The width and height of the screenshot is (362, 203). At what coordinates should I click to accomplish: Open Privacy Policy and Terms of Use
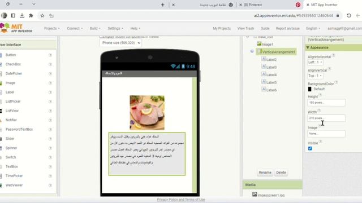[x=181, y=200]
